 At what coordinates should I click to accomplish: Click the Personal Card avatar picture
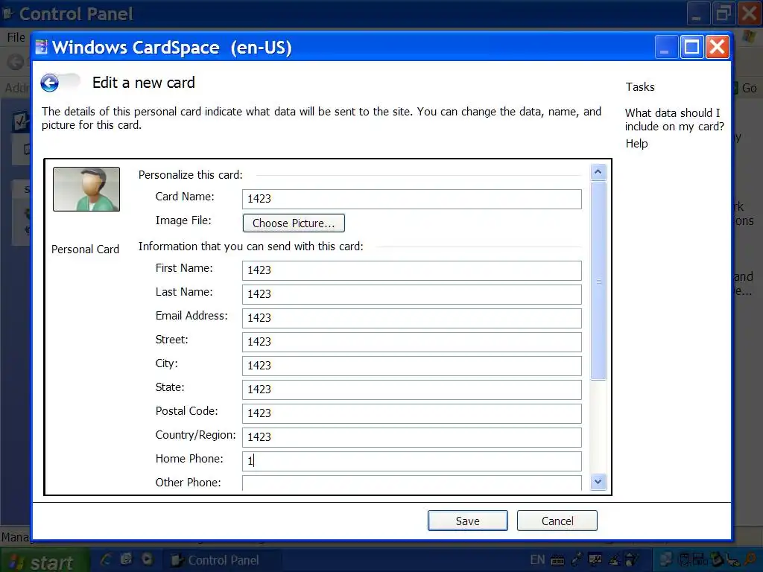(86, 189)
